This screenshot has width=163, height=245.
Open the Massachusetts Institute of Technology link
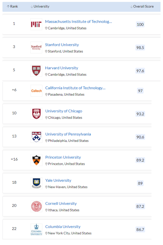click(79, 22)
